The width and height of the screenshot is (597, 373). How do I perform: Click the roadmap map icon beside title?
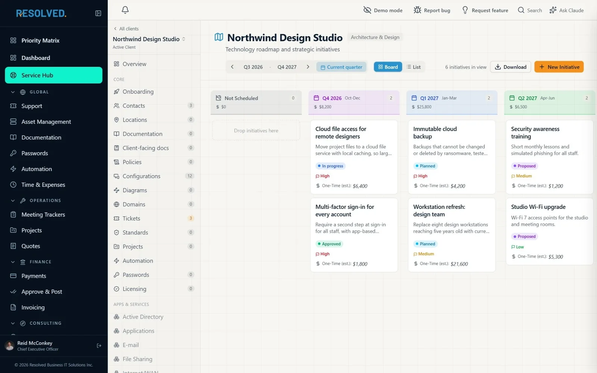(x=219, y=37)
